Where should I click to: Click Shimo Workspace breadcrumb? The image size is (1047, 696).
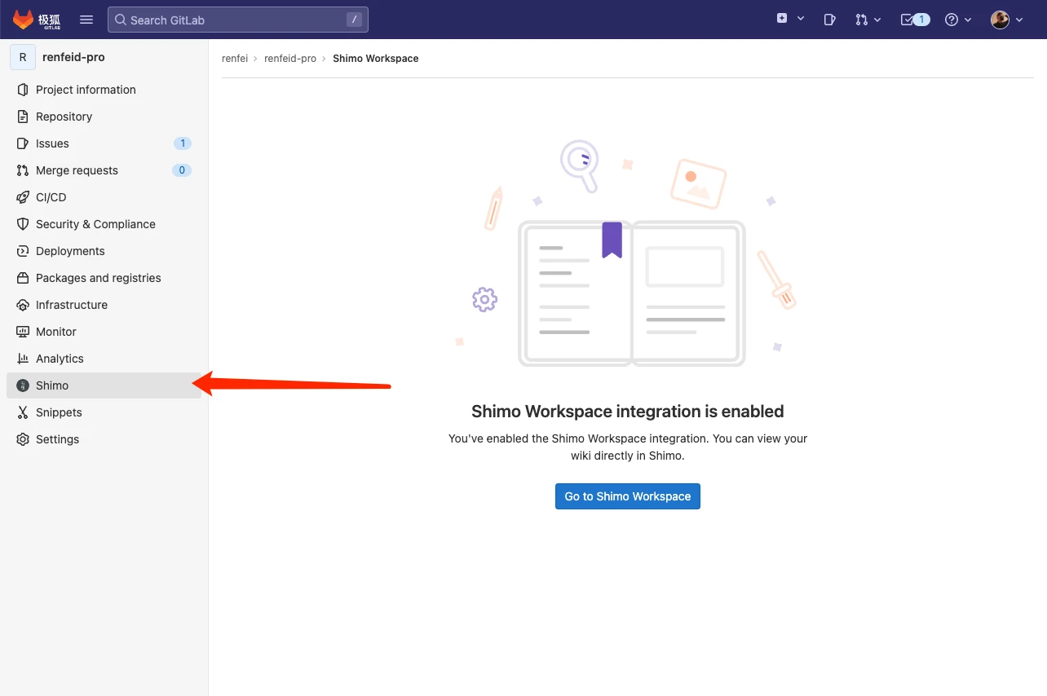(x=376, y=59)
